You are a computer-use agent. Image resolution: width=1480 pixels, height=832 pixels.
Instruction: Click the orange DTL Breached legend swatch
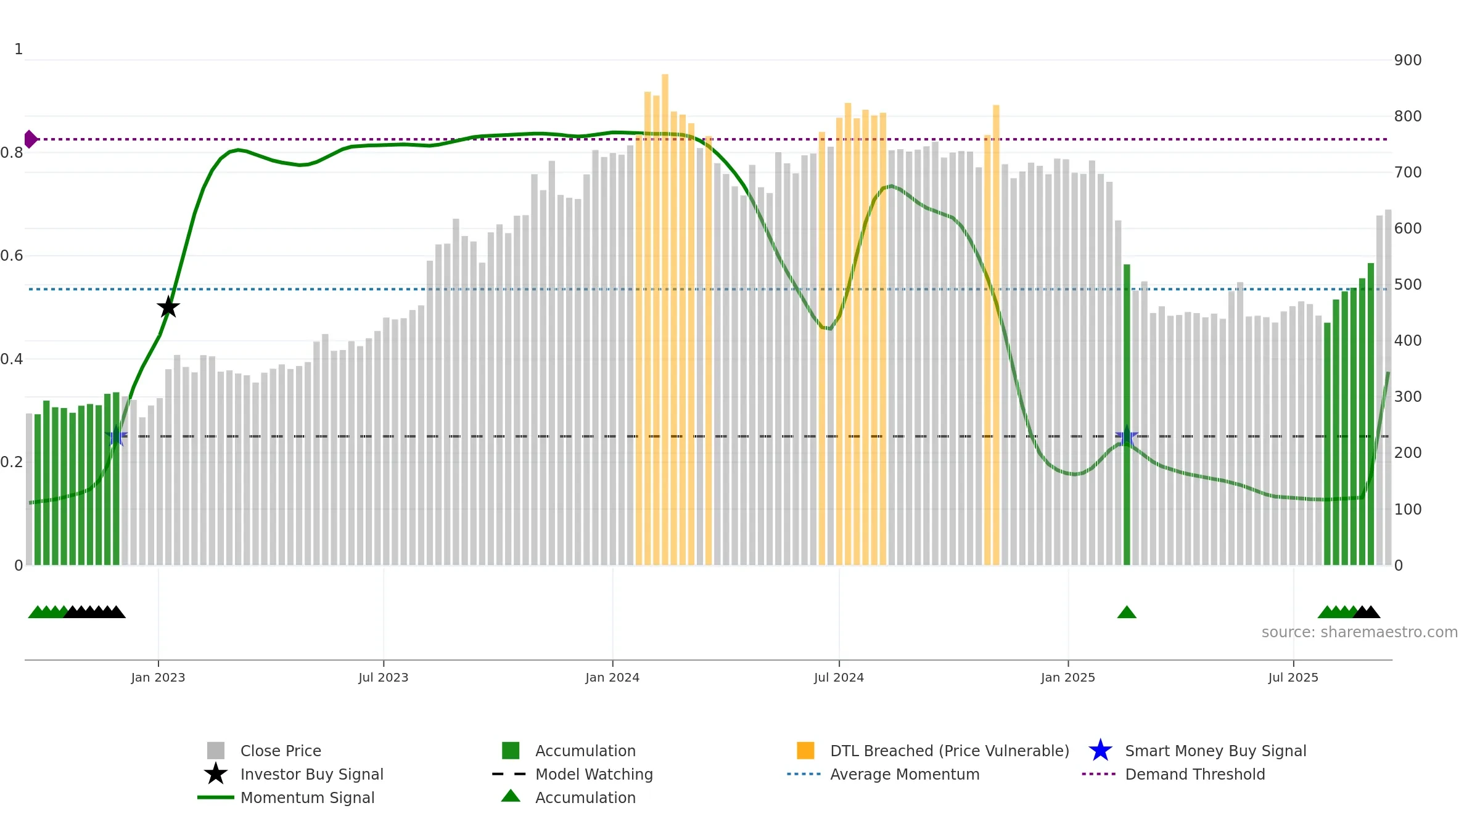[805, 751]
